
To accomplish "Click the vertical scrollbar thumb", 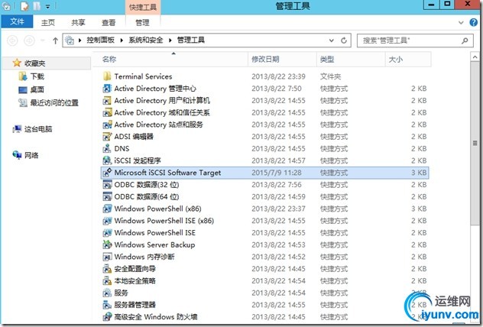I will pos(475,143).
